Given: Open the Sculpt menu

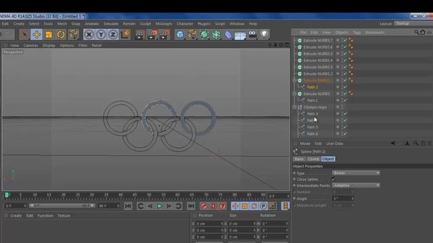Looking at the screenshot, I should coord(145,24).
